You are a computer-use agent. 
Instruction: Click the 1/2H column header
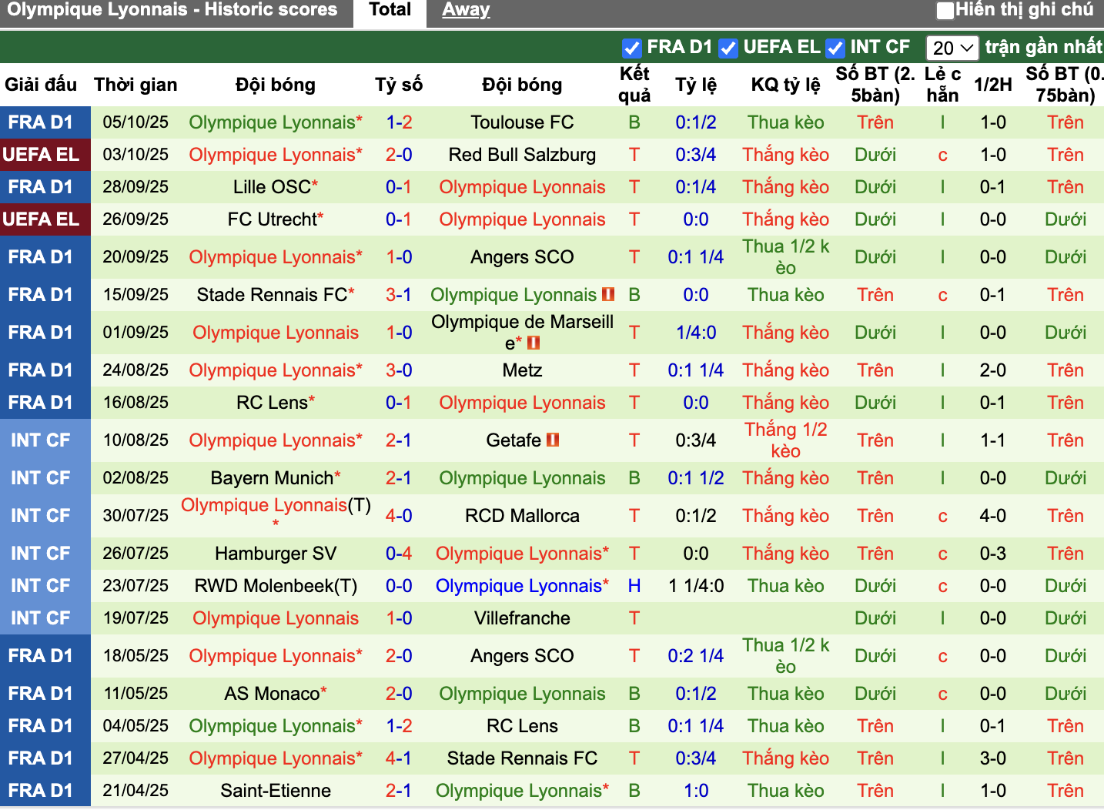pyautogui.click(x=992, y=85)
